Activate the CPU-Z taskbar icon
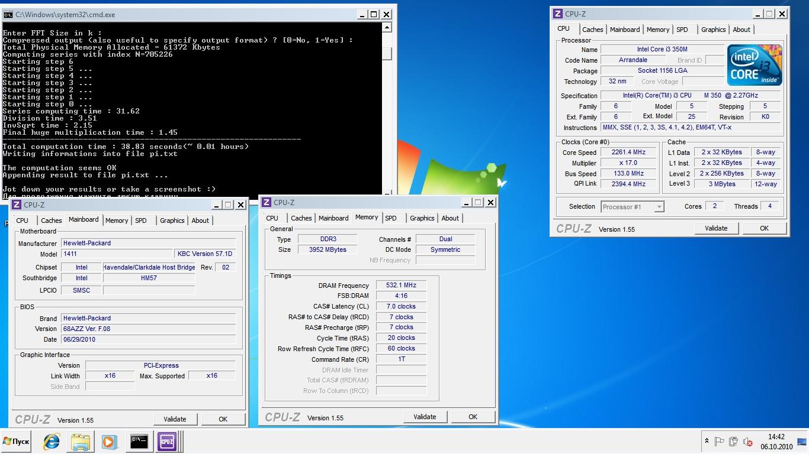Screen dimensions: 809x454 [x=167, y=442]
